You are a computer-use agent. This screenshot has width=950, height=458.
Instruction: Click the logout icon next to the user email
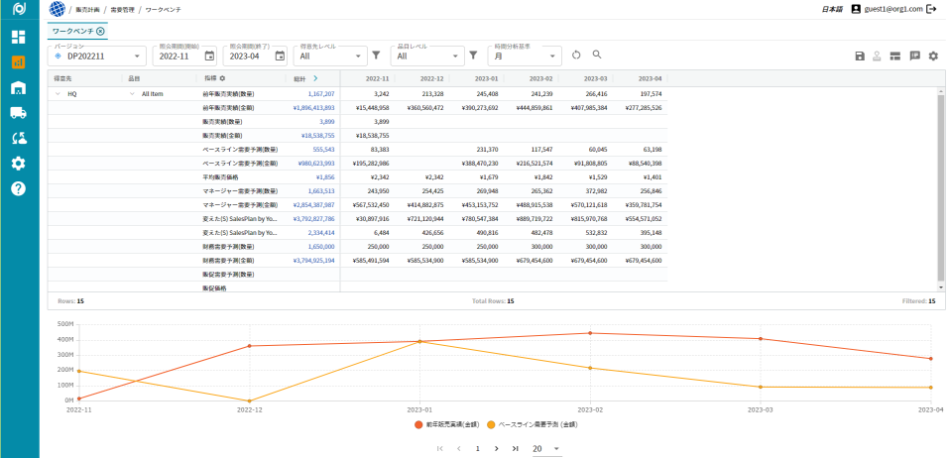[932, 8]
